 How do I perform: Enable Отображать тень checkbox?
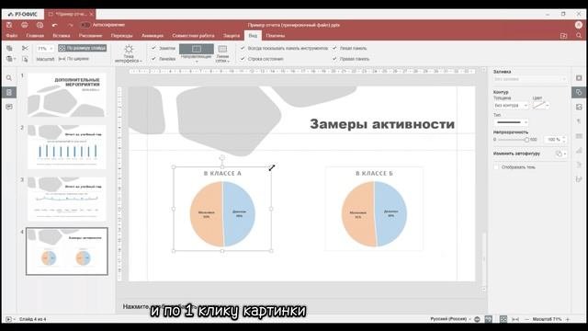(x=496, y=167)
